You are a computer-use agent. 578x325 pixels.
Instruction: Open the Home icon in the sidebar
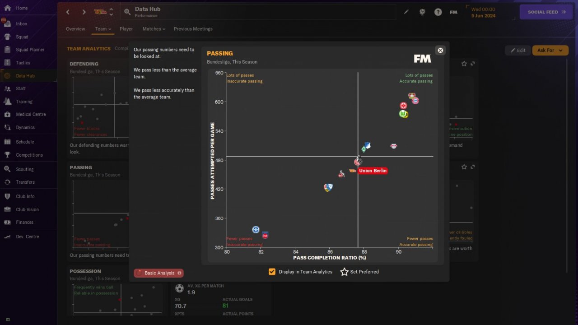point(7,8)
